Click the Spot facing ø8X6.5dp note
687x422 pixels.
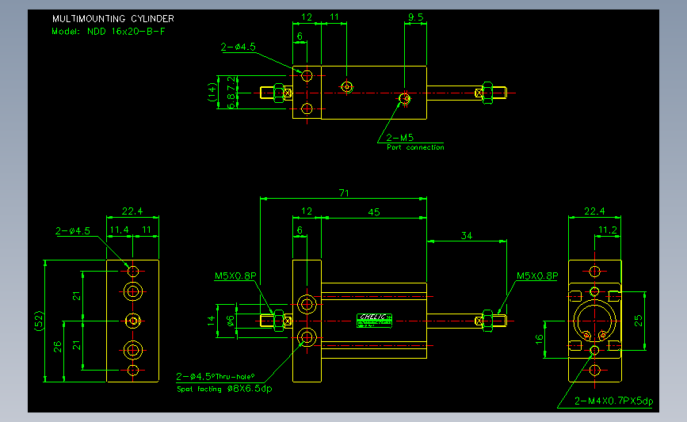pos(224,389)
